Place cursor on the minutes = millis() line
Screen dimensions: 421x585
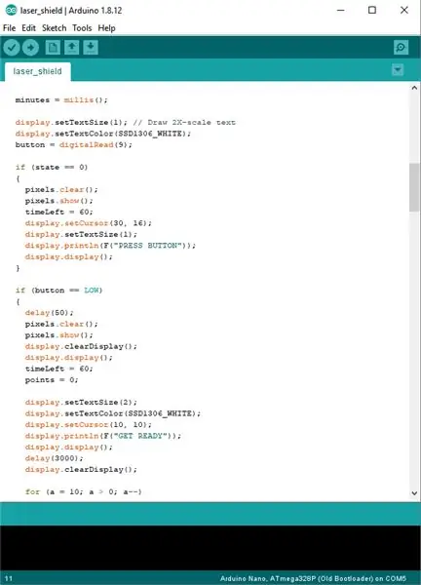(61, 100)
